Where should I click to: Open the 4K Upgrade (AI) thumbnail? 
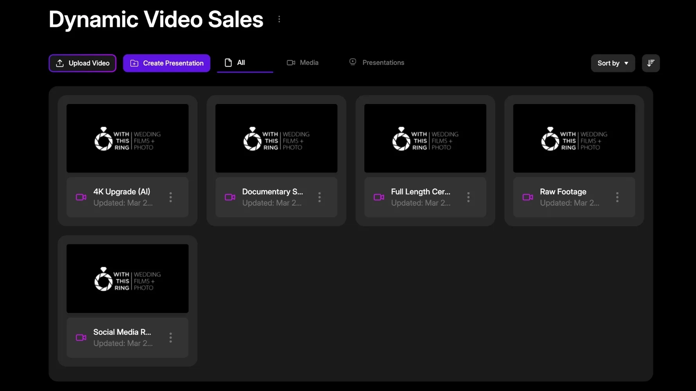tap(127, 138)
